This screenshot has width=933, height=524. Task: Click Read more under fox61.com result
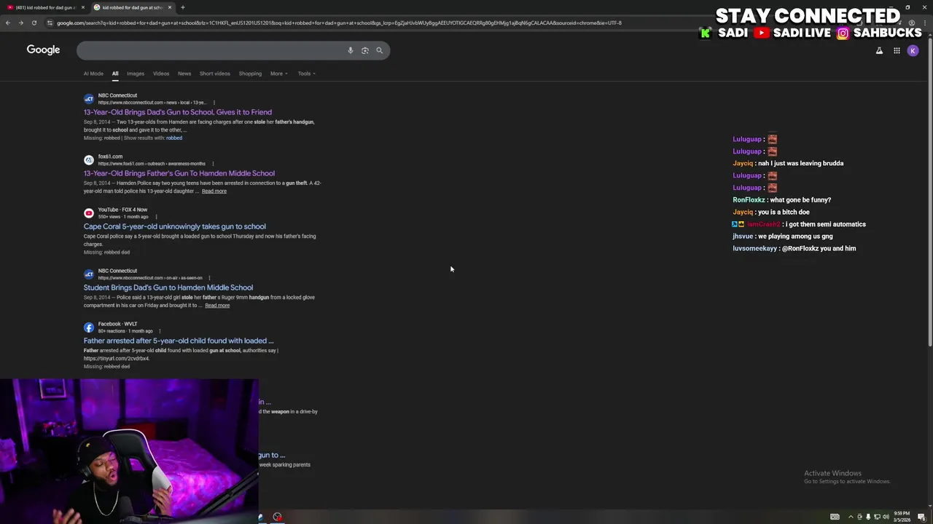(214, 191)
